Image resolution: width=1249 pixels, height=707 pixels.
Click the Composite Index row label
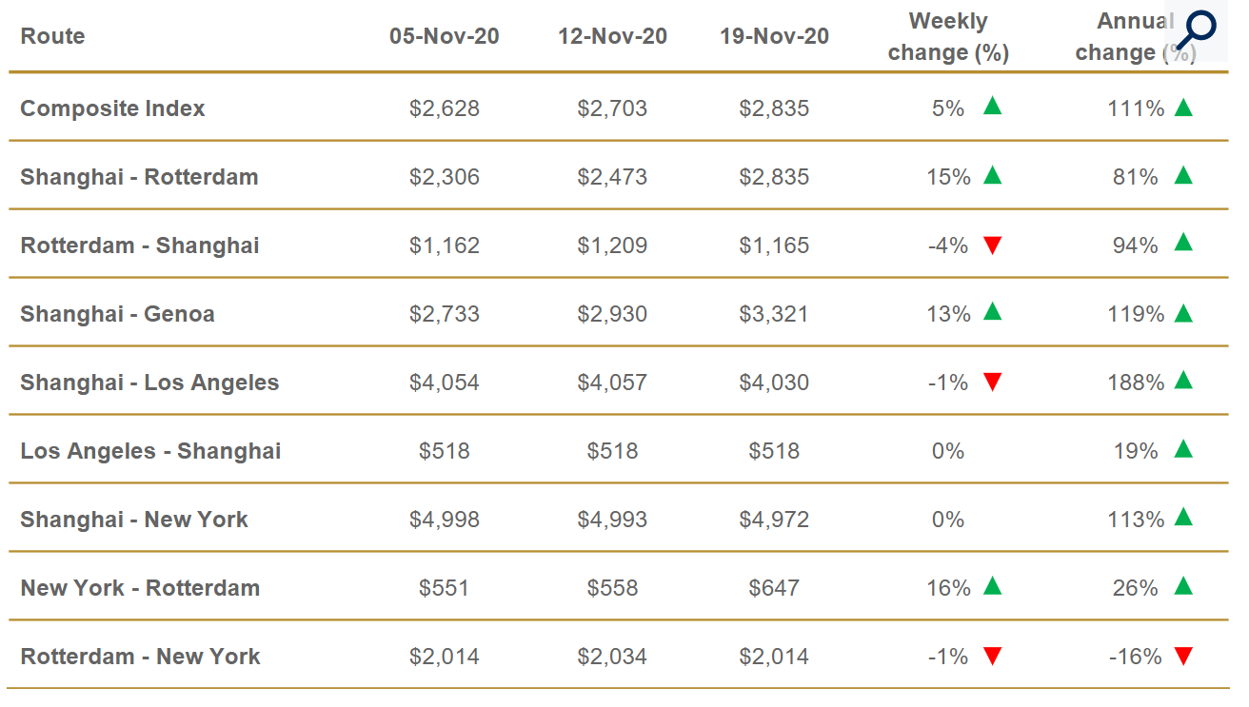(x=112, y=108)
